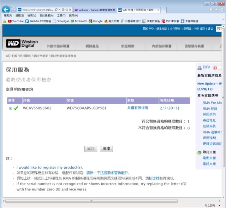Click the 請按一下這裡要求替換配件 link
This screenshot has width=226, height=208.
point(107,173)
